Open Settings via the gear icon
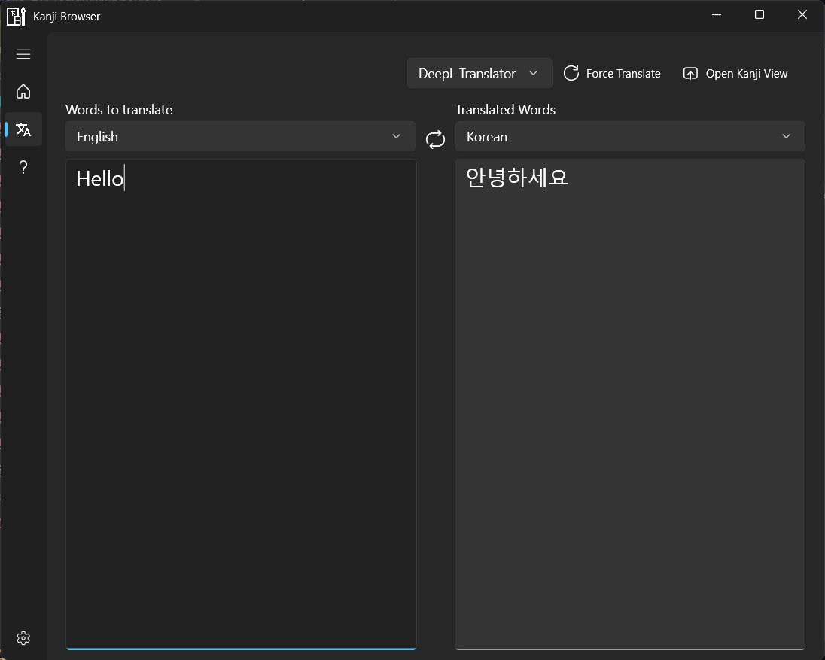 pos(23,638)
